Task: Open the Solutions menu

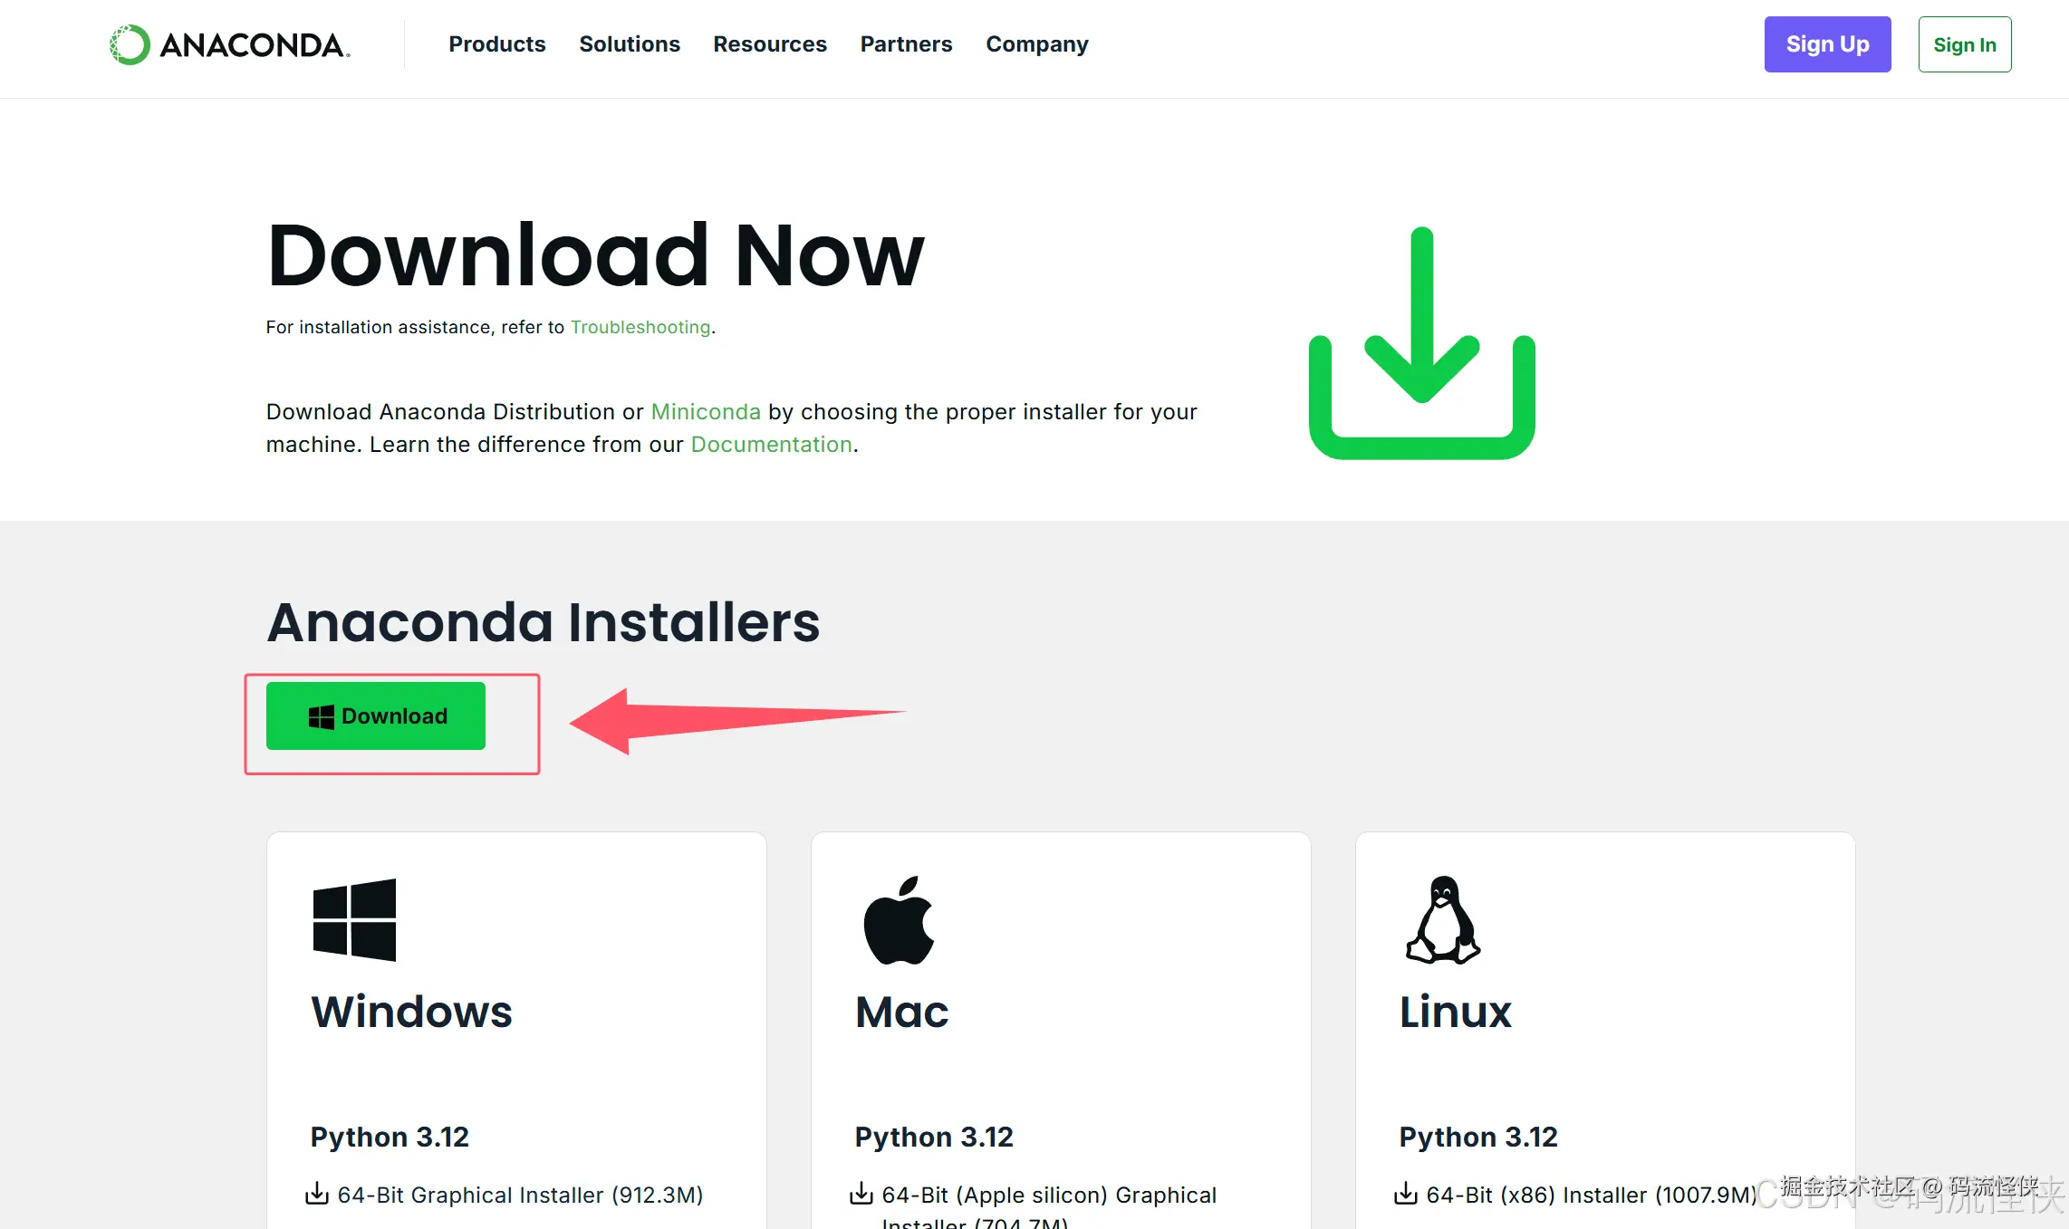Action: tap(629, 44)
